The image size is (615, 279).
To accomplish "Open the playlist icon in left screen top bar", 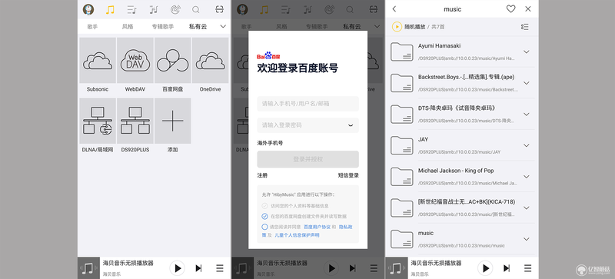I will (x=131, y=10).
